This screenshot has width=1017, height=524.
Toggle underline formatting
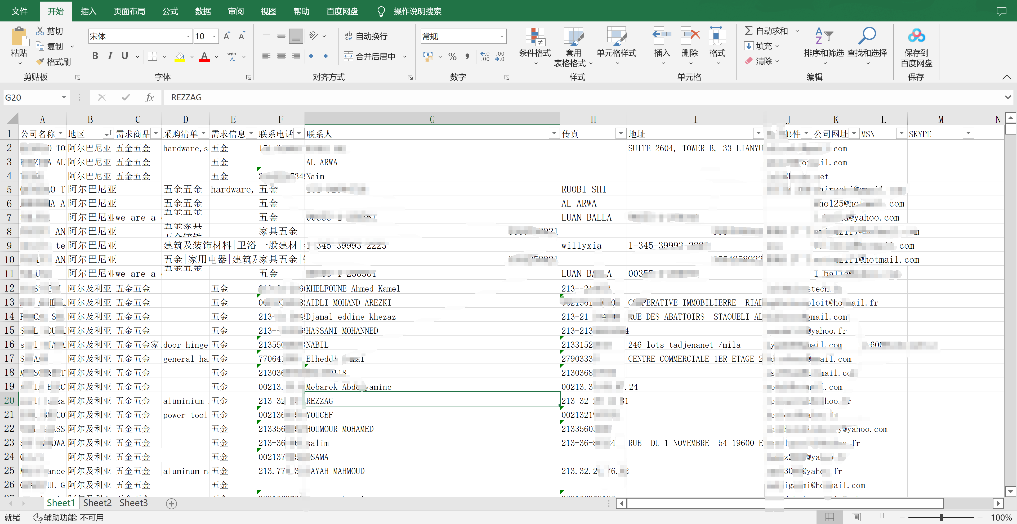(125, 56)
